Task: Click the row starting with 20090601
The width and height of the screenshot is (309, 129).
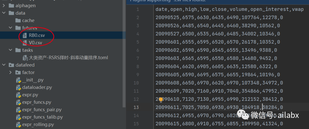Action: pos(218,42)
